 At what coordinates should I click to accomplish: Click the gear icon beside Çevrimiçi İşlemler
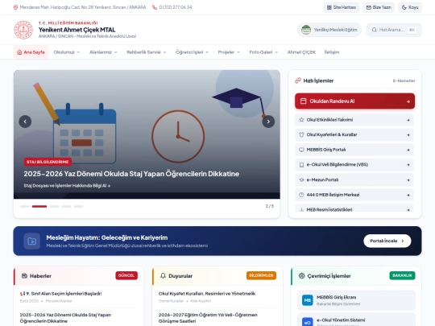tap(301, 276)
